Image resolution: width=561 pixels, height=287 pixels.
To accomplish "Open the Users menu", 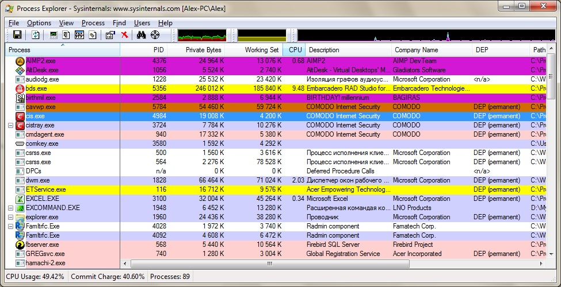I will (142, 23).
